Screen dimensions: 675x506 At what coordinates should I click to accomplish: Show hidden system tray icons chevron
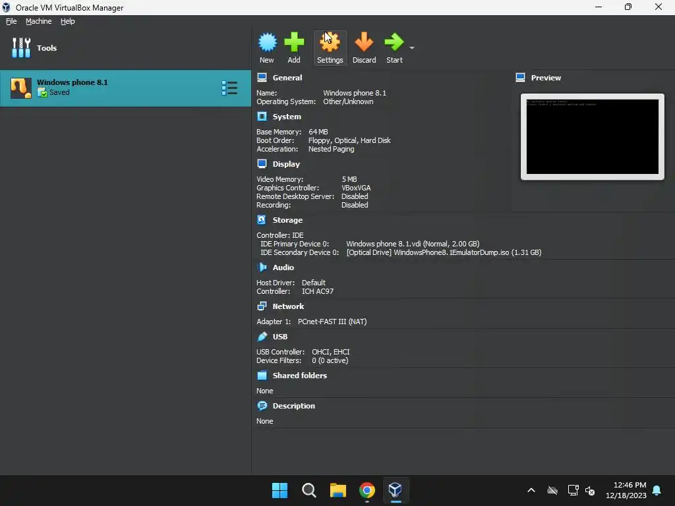pos(531,490)
